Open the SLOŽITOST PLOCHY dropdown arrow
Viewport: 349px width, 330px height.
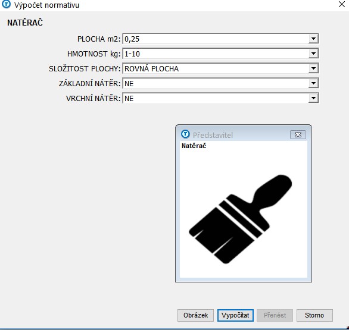click(x=313, y=68)
